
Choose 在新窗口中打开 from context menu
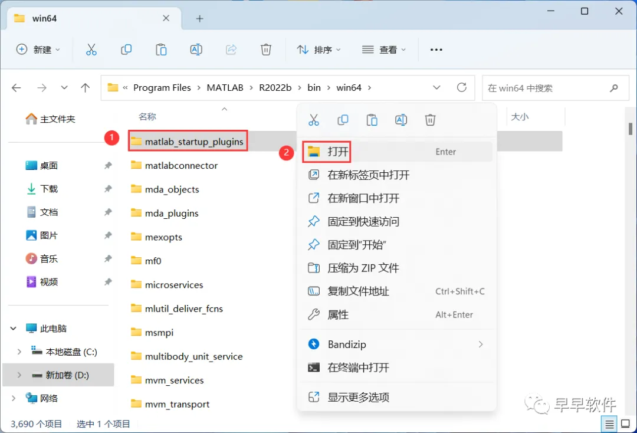tap(398, 198)
